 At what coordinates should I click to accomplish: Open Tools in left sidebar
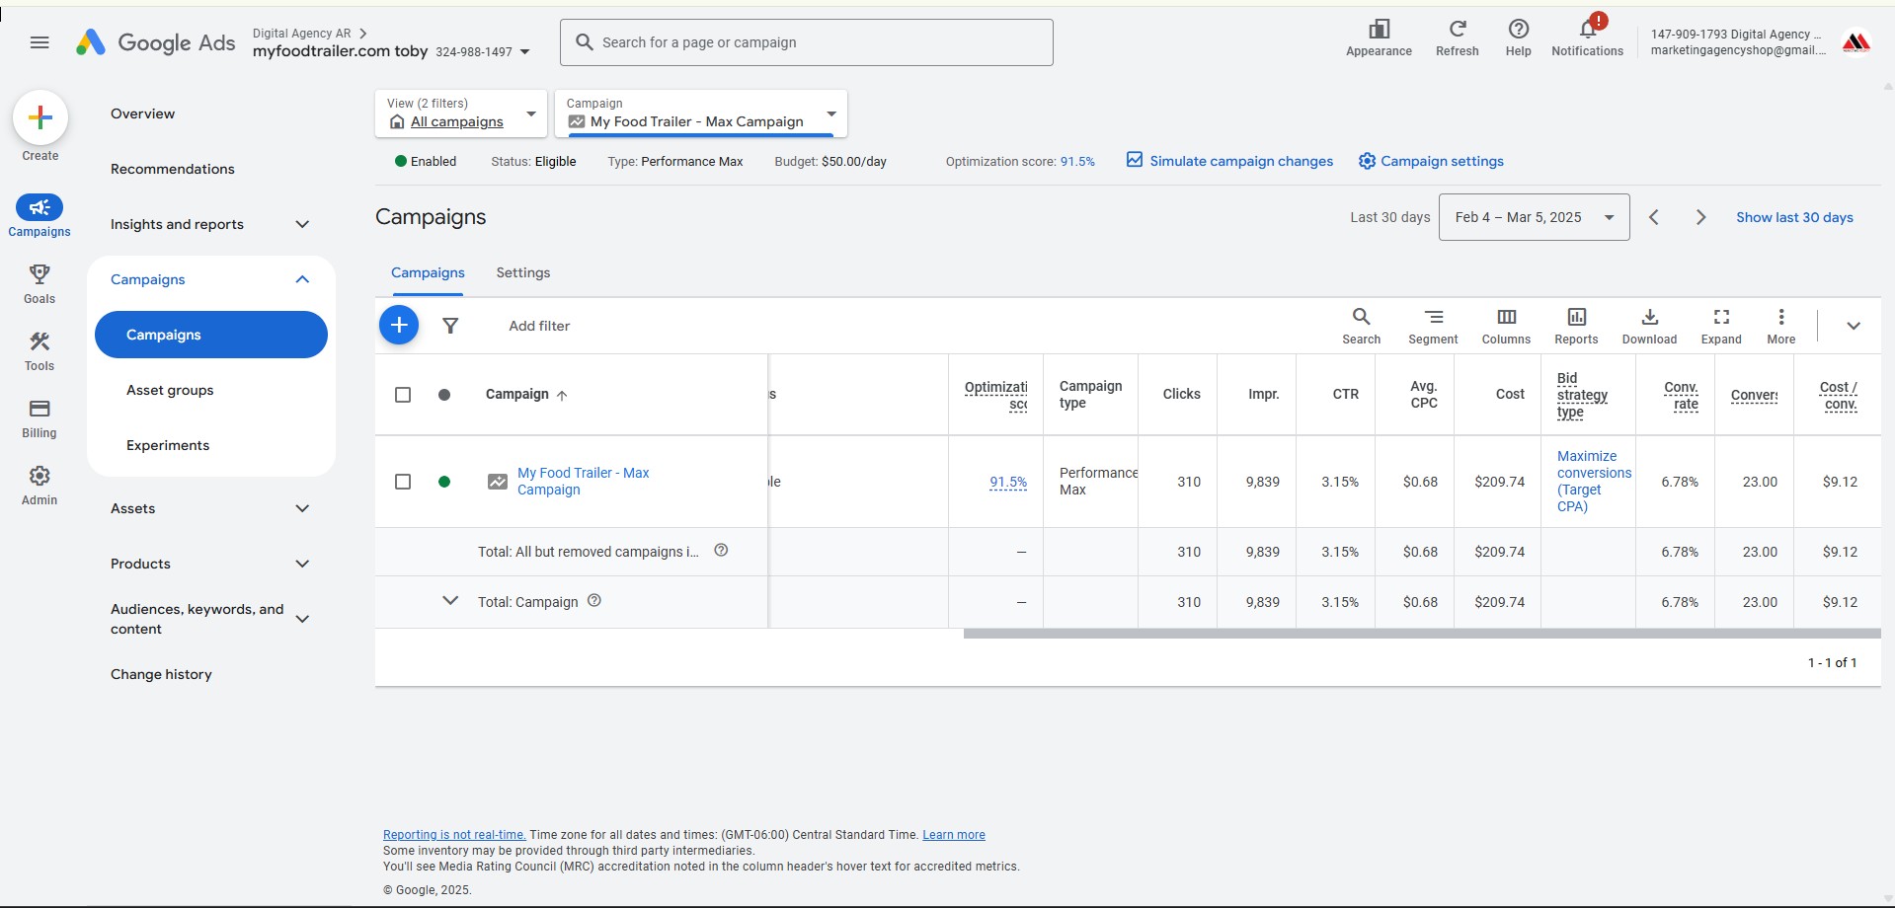[39, 350]
